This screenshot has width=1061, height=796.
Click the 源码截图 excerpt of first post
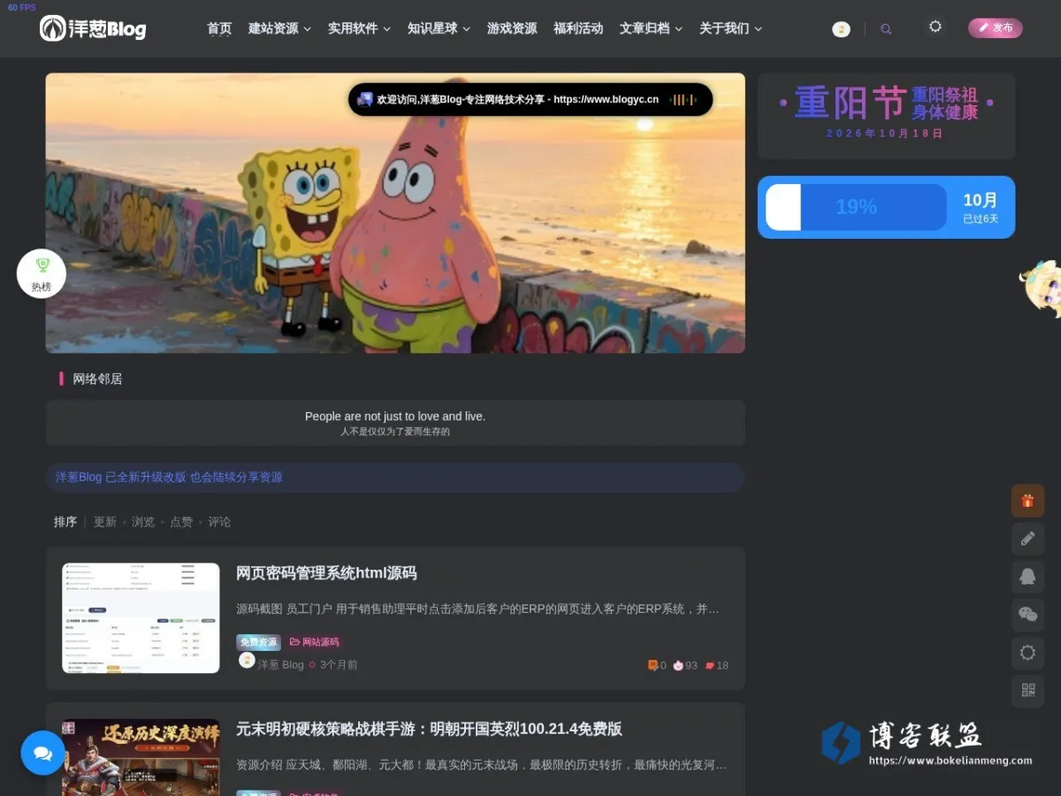tap(477, 609)
